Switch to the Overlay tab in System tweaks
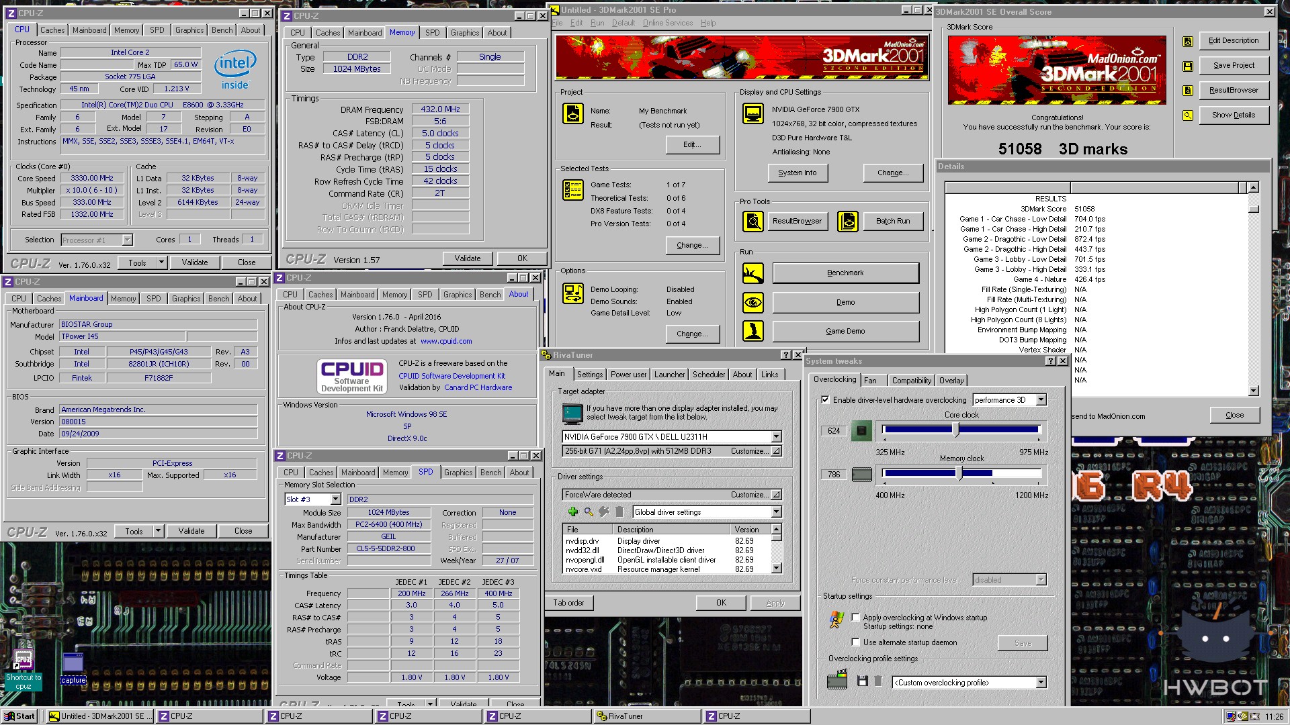1290x725 pixels. [951, 380]
